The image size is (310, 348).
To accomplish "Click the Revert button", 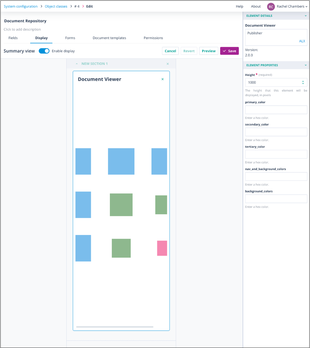I will tap(189, 51).
